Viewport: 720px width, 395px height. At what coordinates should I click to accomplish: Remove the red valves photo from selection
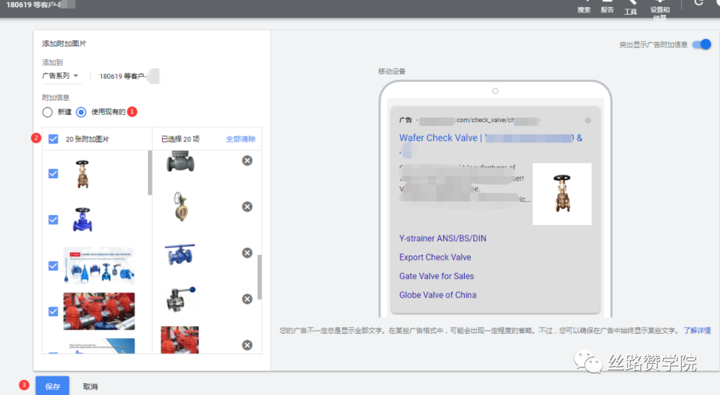click(x=247, y=345)
